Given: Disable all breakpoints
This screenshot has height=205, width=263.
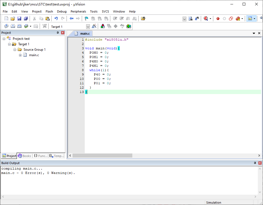Looking at the screenshot, I should coord(231,19).
